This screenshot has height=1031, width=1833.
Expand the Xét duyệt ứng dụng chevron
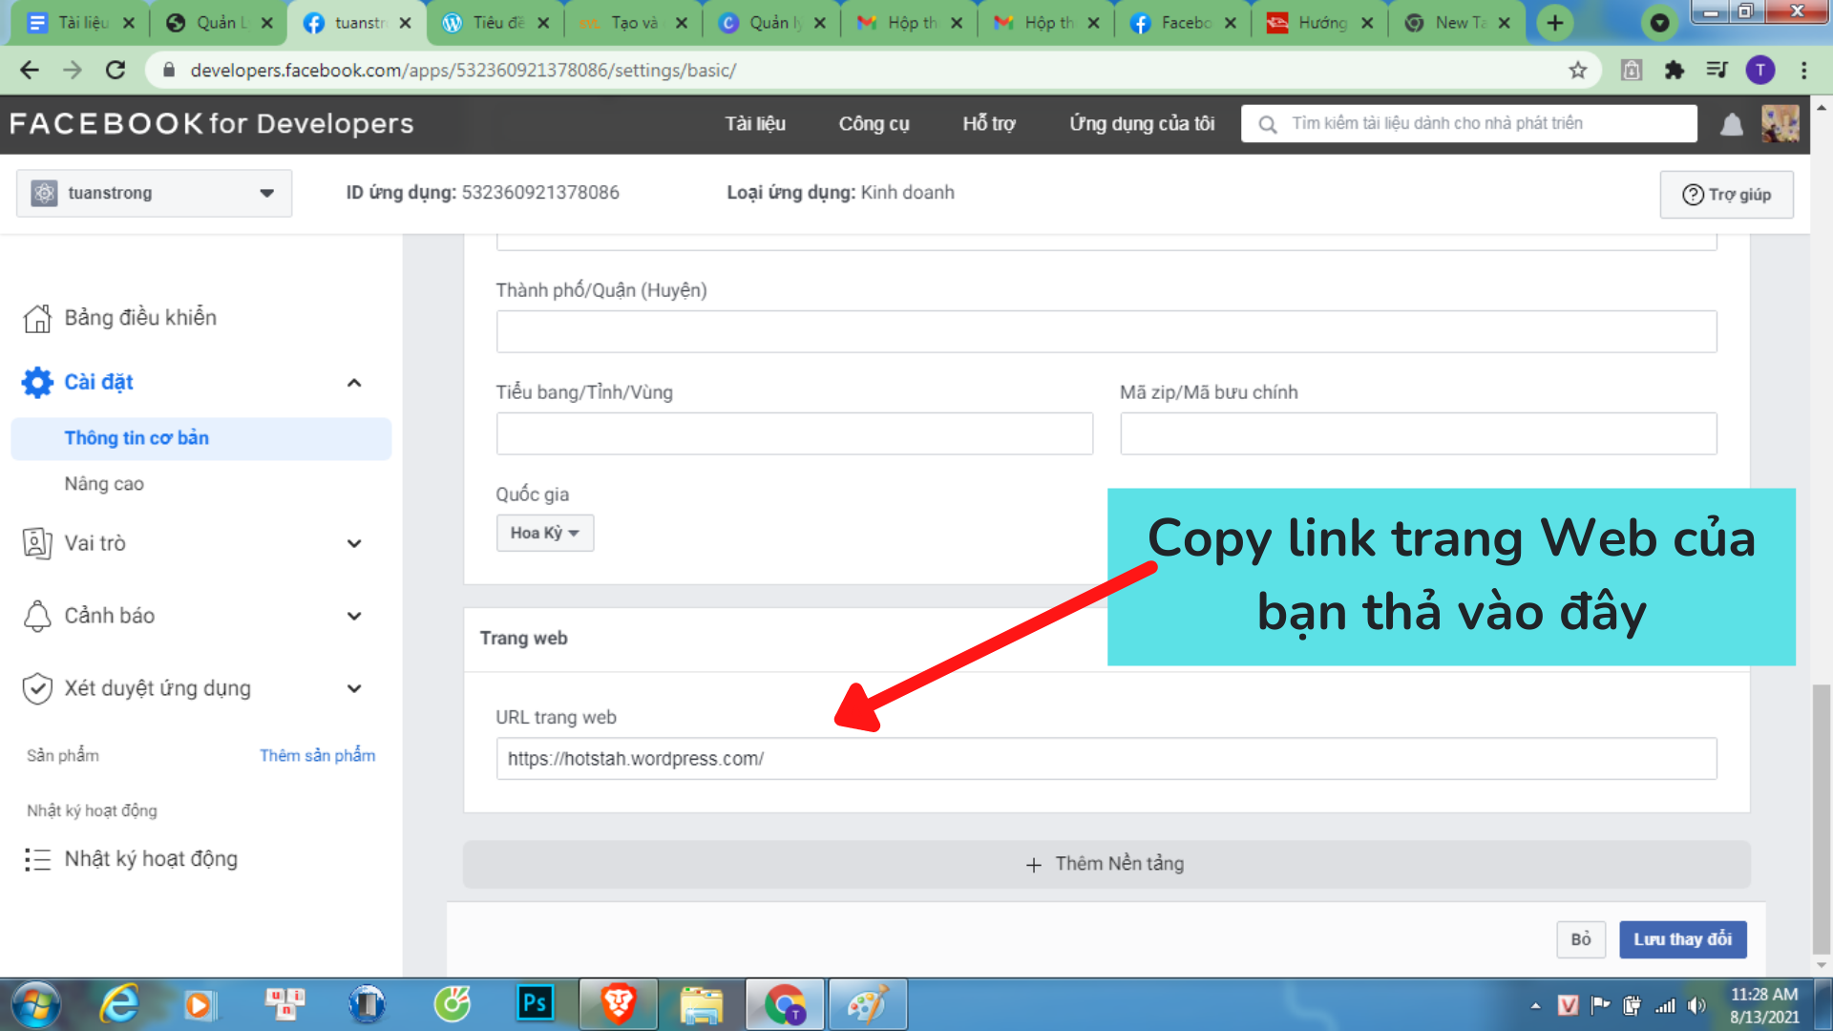(354, 689)
